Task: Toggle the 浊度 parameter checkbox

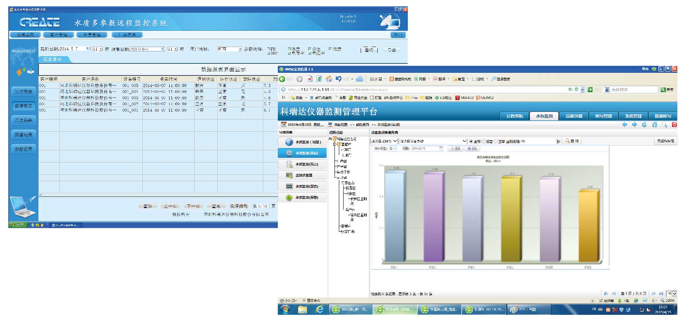Action: 330,49
